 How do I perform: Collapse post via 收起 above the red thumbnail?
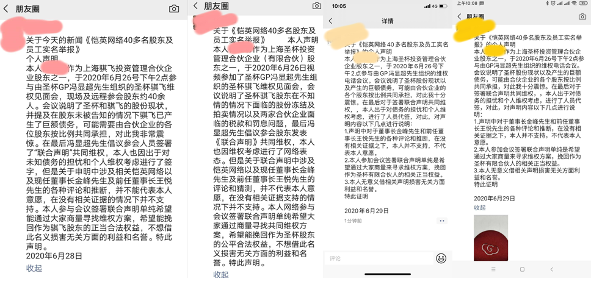tap(480, 208)
